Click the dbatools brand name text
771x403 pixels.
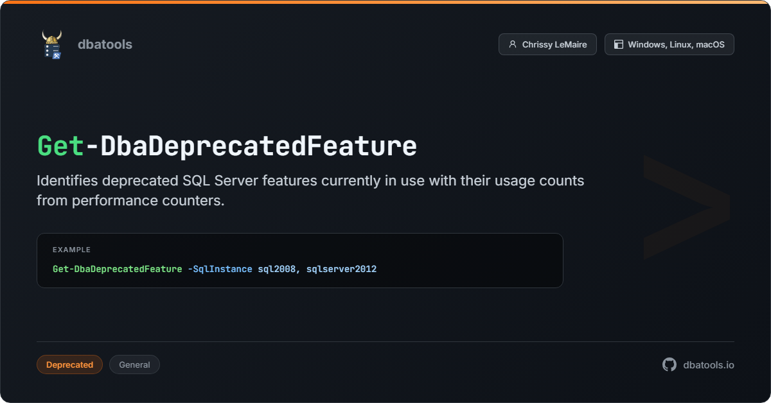pos(105,44)
